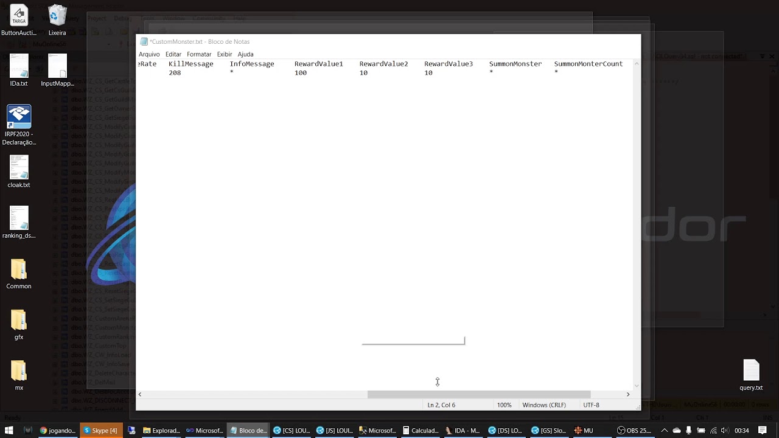The image size is (779, 438).
Task: Click the RewardValue1 header text
Action: click(x=319, y=64)
